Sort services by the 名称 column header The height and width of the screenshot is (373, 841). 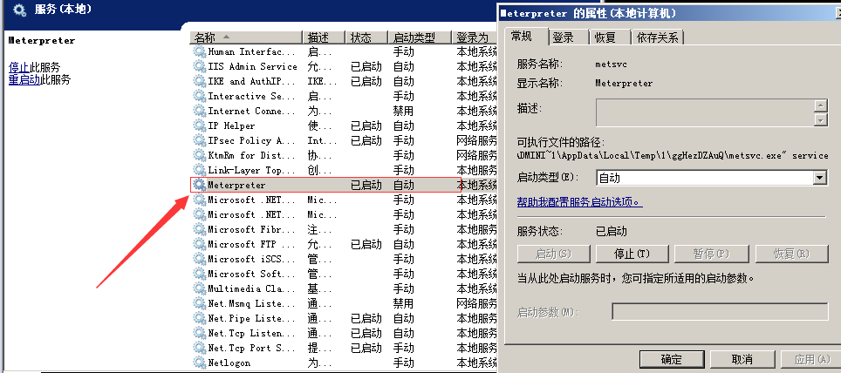[206, 37]
